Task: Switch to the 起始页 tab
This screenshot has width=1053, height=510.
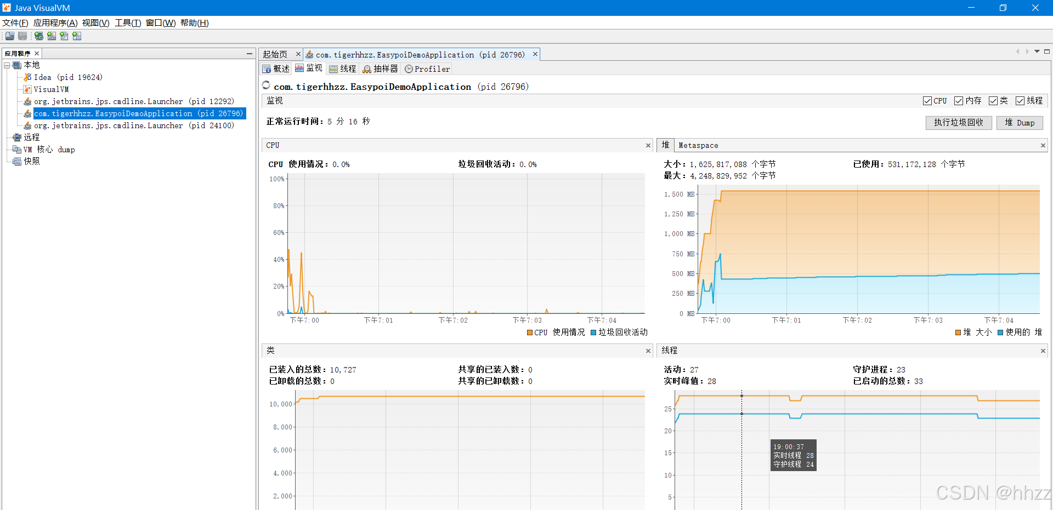Action: tap(275, 54)
